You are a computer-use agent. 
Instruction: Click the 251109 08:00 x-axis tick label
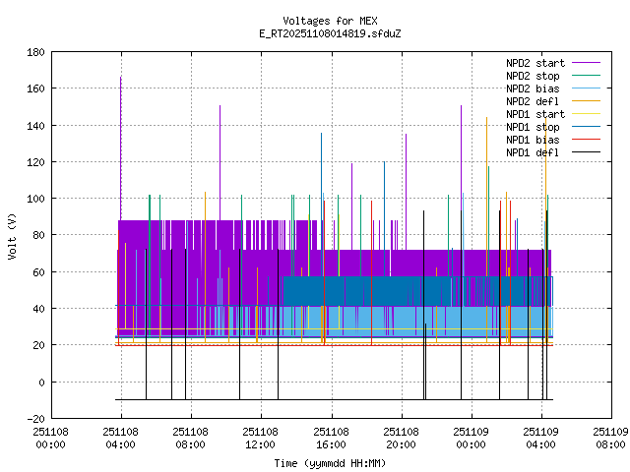[610, 437]
